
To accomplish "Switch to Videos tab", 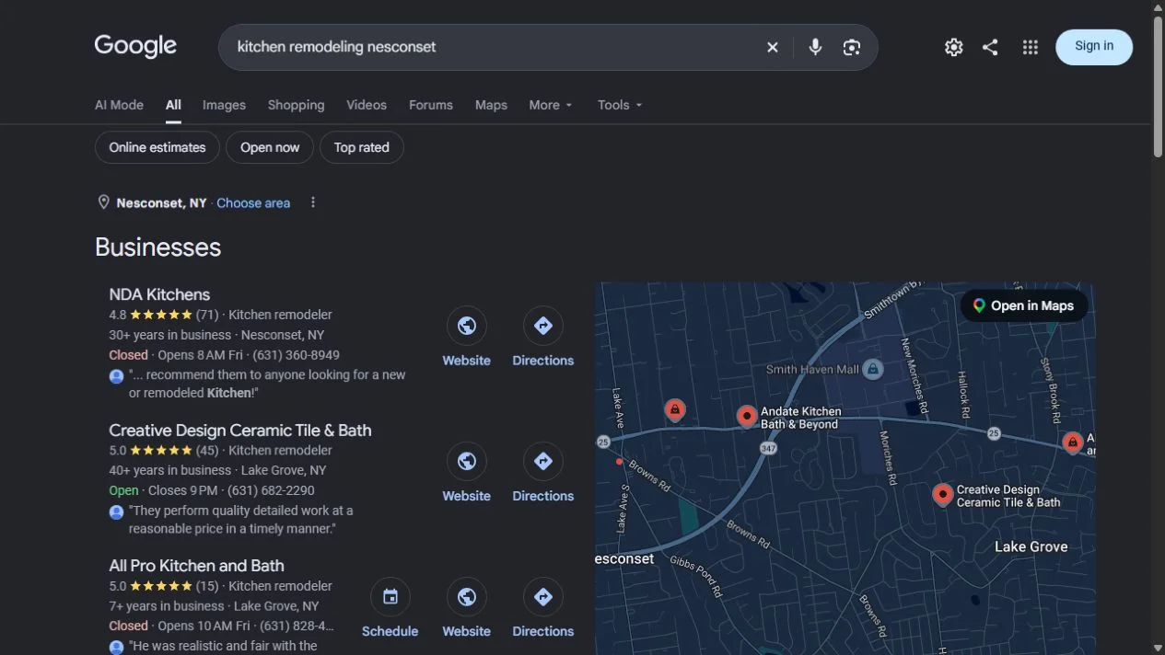I will [367, 105].
